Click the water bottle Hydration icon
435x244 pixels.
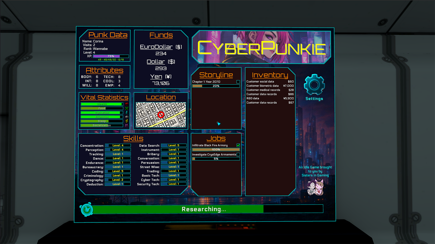point(127,113)
